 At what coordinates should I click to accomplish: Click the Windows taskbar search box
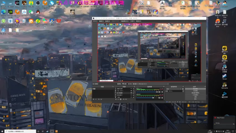[x=20, y=132]
